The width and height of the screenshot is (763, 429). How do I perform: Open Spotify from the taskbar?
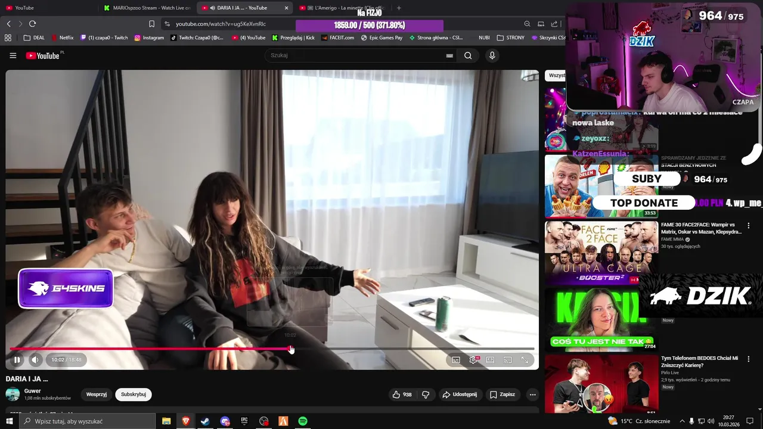click(x=303, y=421)
